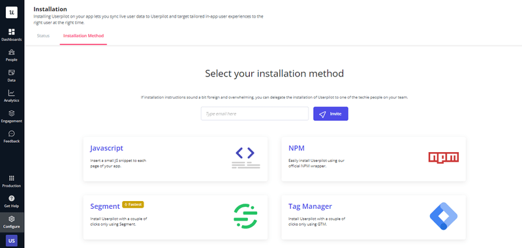The height and width of the screenshot is (248, 522).
Task: Click the paper plane icon on Invite
Action: point(322,114)
